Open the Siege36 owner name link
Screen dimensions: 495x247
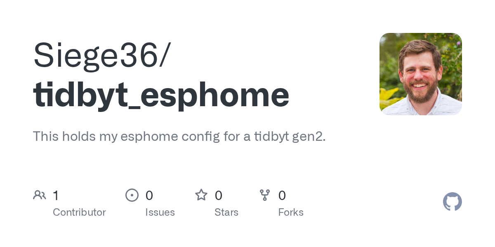click(x=95, y=55)
